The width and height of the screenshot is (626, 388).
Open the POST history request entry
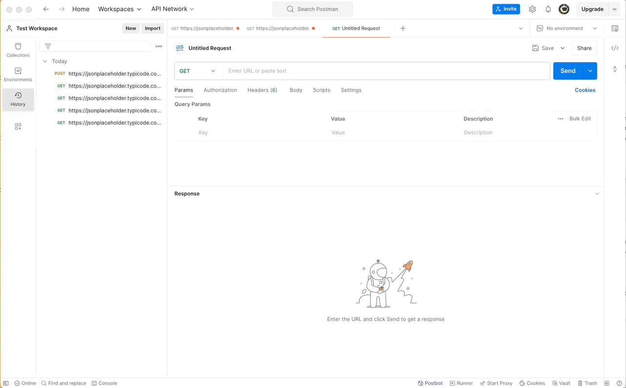tap(107, 74)
